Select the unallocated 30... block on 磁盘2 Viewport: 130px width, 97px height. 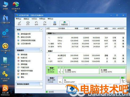click(60, 80)
